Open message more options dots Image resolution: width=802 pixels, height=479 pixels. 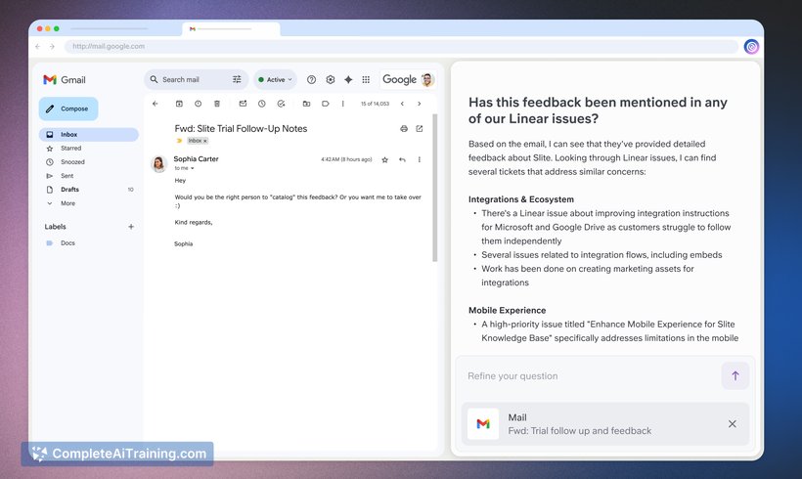point(420,160)
